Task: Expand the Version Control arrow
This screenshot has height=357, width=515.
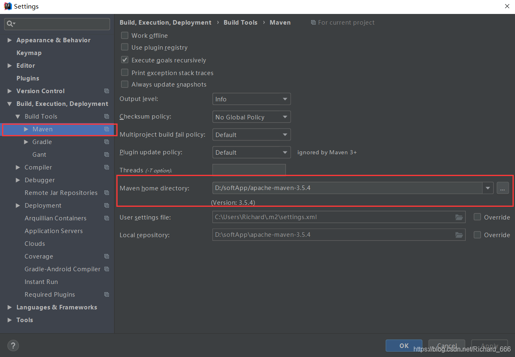Action: coord(9,91)
